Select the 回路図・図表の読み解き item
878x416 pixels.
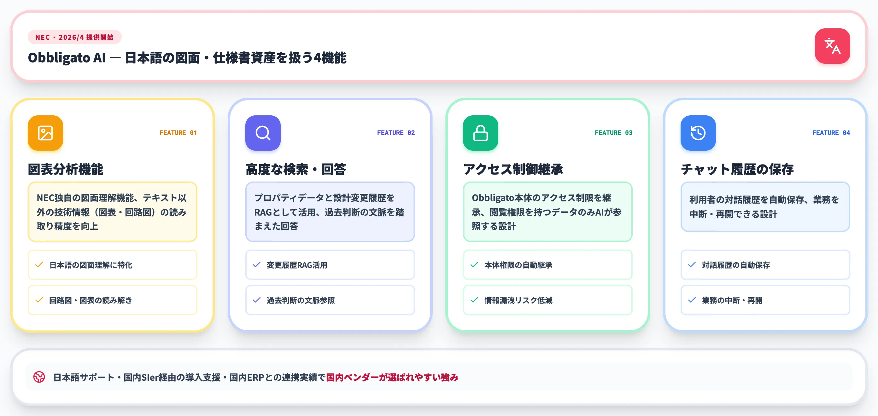coord(113,300)
